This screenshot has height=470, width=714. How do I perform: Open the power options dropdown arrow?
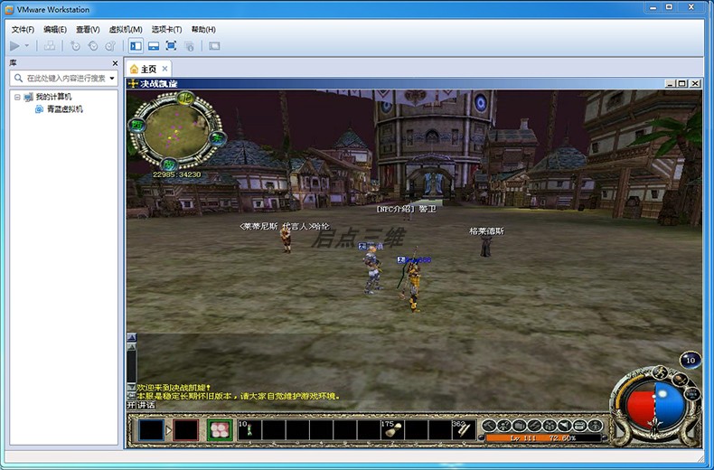27,45
